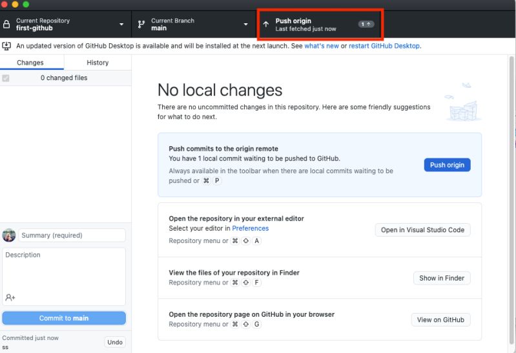Click the add co-authors icon

click(10, 297)
